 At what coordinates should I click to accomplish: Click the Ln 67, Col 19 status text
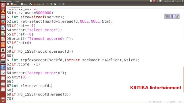[171, 102]
